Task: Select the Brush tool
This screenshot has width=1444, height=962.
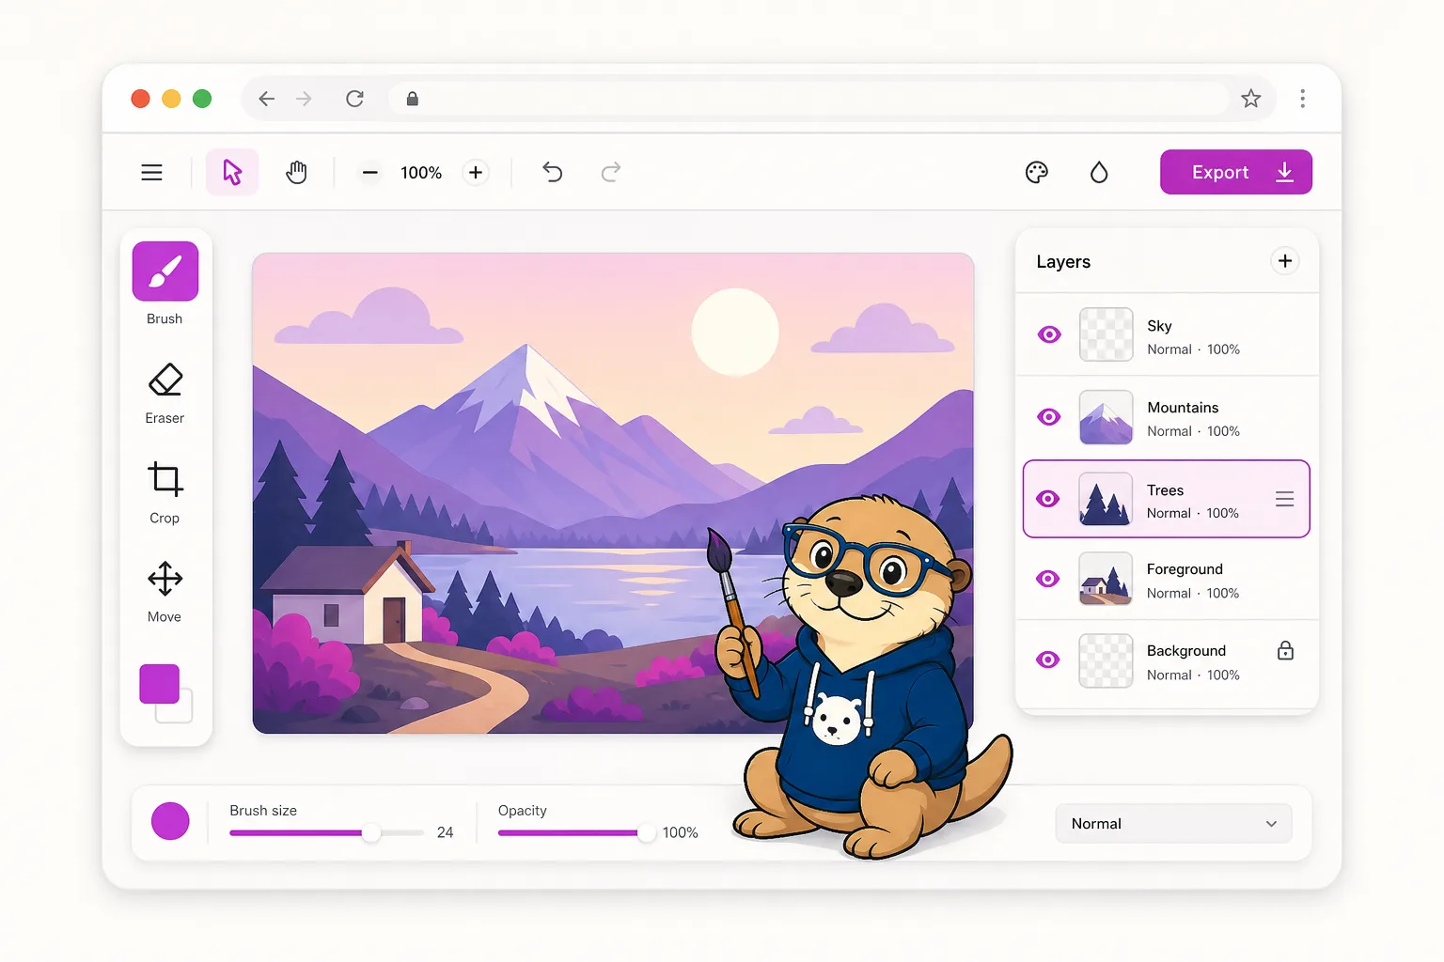Action: (x=165, y=272)
